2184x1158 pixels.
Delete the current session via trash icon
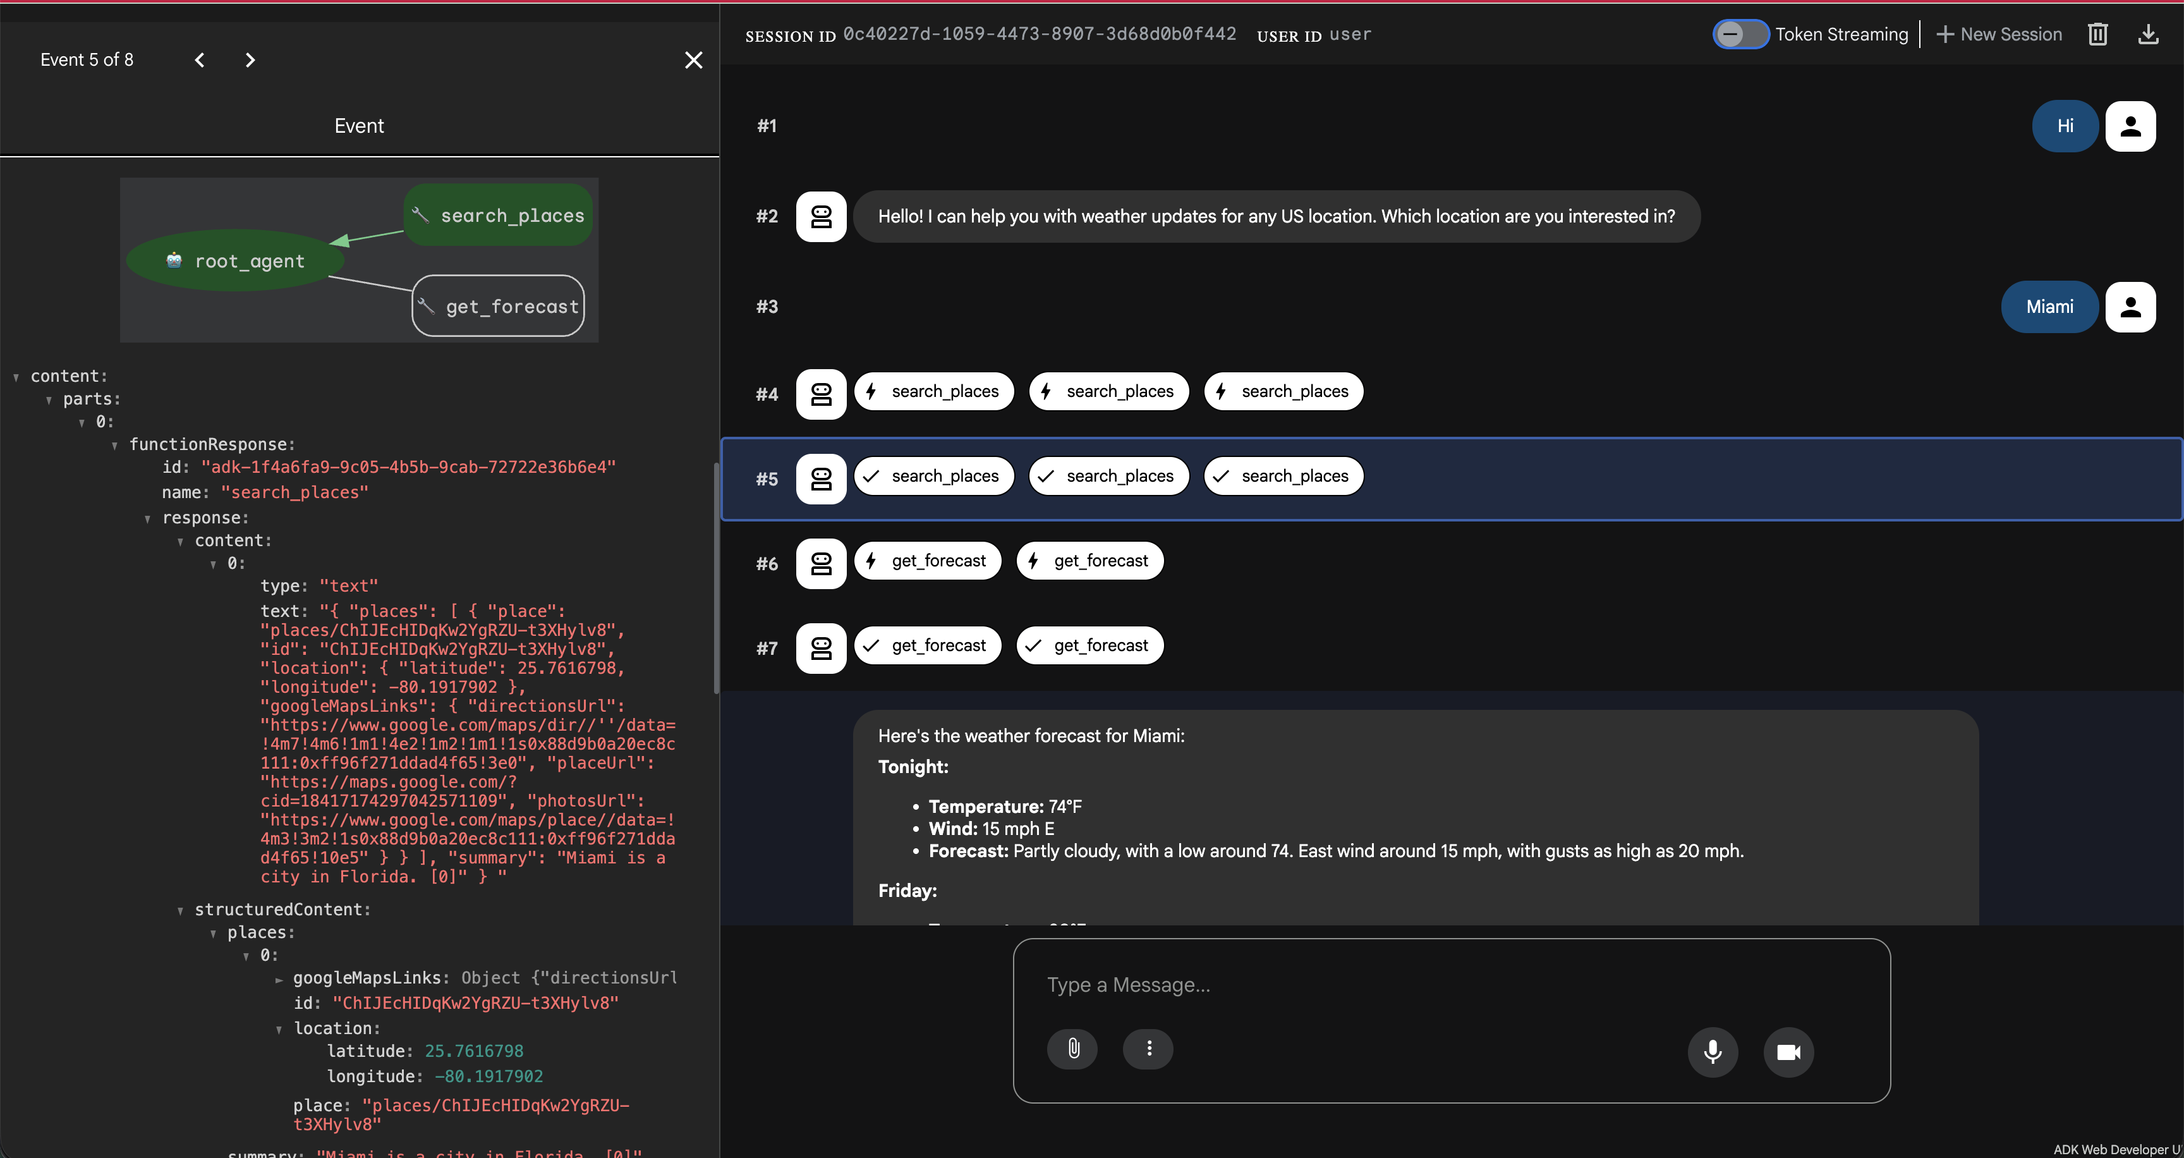click(2098, 34)
